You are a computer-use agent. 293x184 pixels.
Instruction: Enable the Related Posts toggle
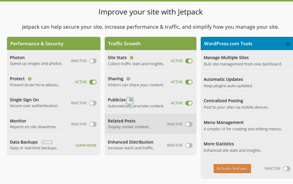coord(189,124)
